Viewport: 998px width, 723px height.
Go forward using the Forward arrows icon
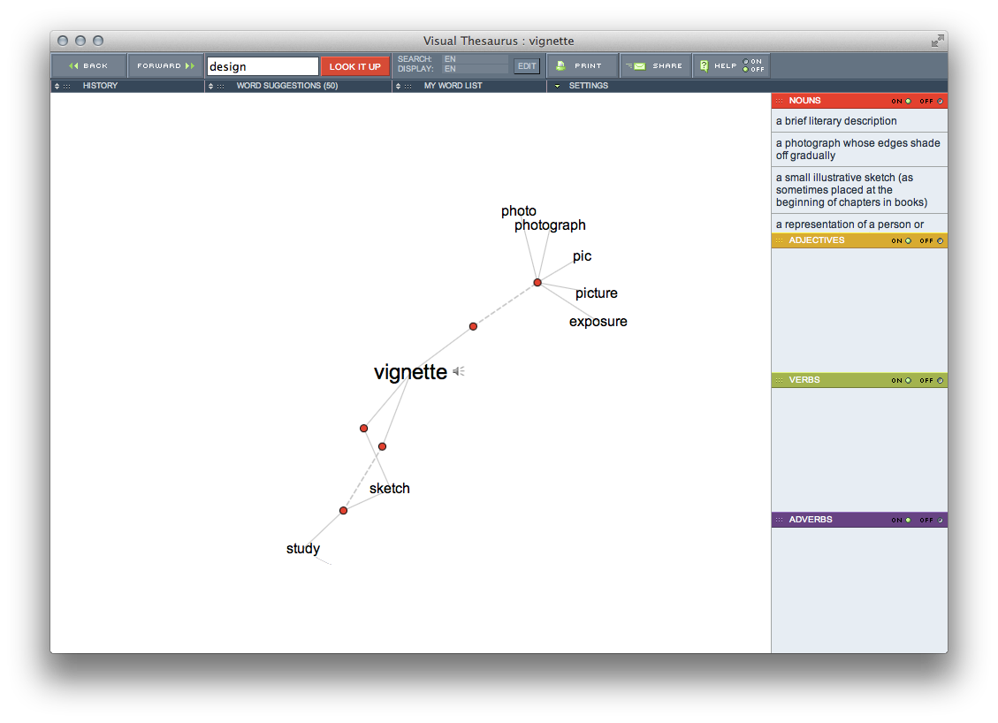187,65
